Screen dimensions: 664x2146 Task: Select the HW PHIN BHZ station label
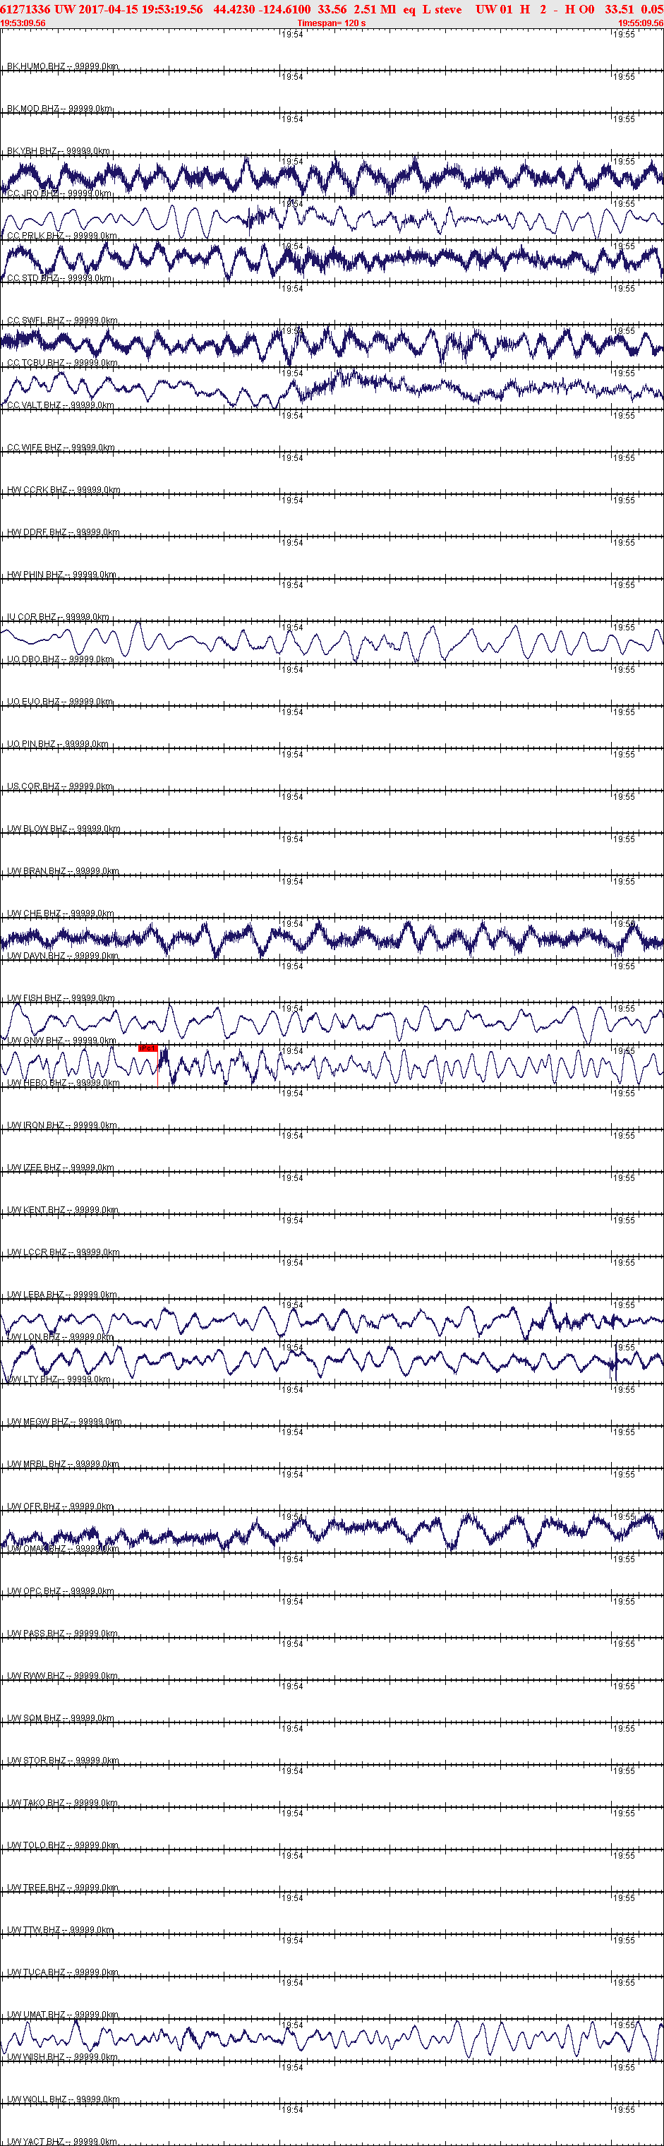[61, 575]
